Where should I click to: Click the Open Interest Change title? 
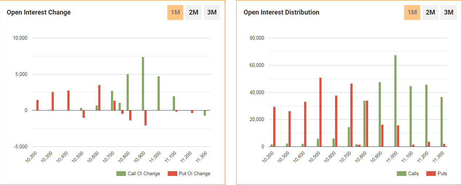click(39, 12)
